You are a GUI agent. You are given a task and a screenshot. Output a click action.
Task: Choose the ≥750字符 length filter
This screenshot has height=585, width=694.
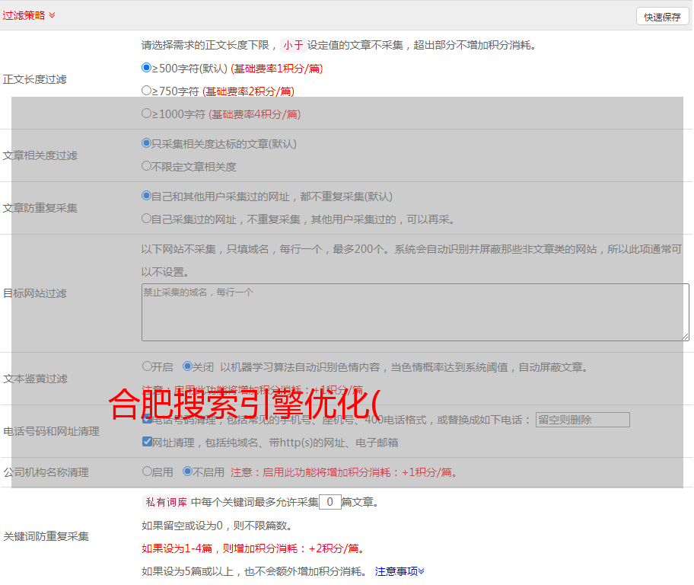(x=147, y=91)
